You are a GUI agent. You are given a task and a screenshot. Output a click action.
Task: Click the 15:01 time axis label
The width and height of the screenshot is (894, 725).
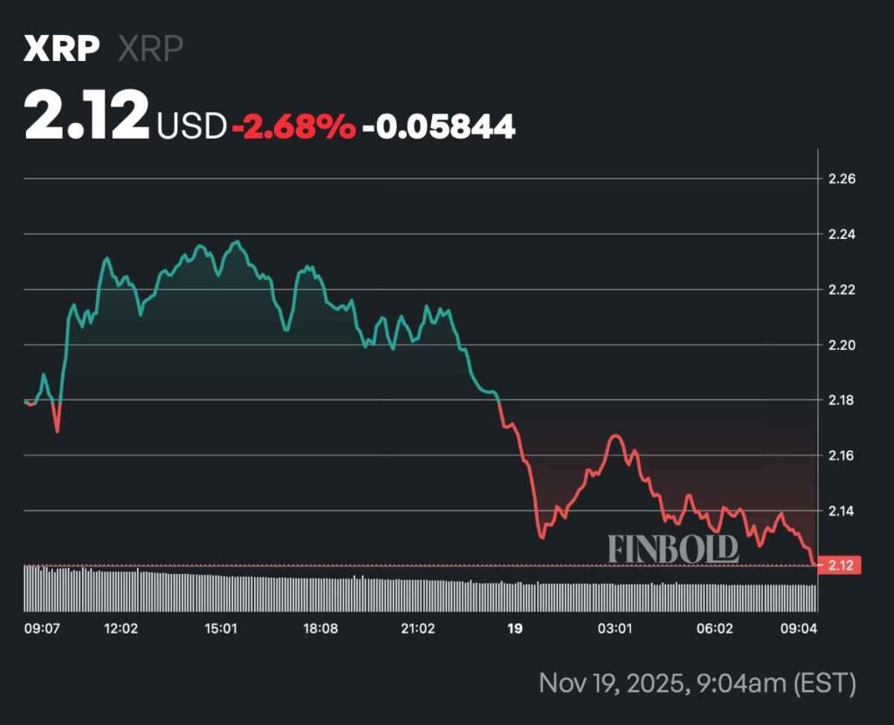tap(221, 628)
